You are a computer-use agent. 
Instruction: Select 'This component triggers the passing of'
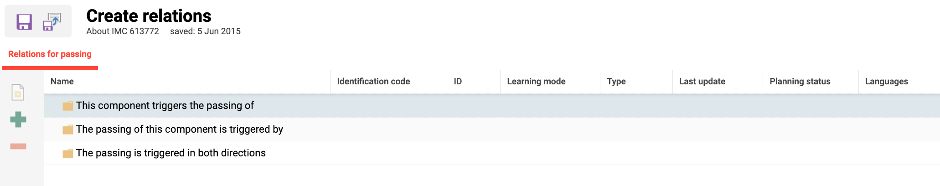click(165, 106)
